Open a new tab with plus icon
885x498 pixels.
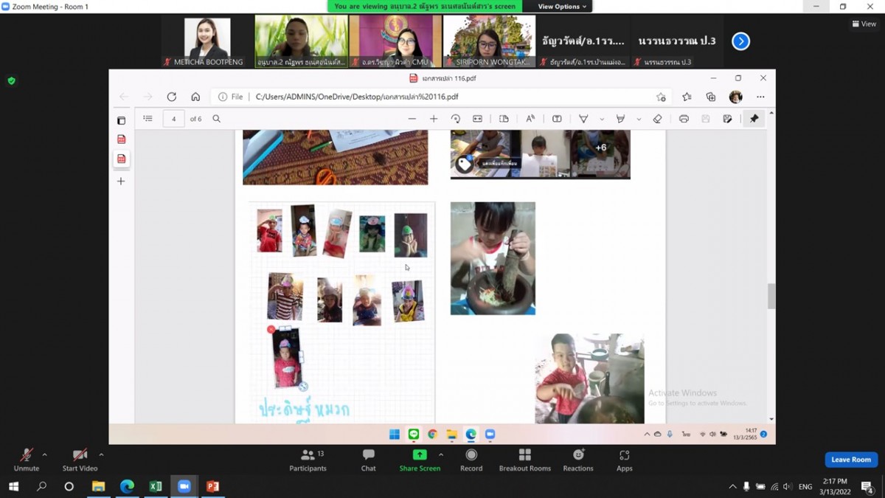(121, 181)
